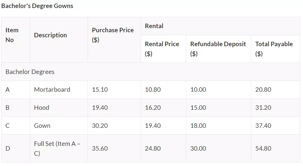Image resolution: width=303 pixels, height=166 pixels.
Task: Click the Refundable Deposit ($) subheader
Action: click(218, 49)
